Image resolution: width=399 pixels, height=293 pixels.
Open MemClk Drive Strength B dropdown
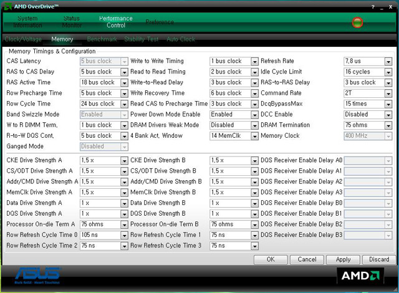(x=254, y=193)
